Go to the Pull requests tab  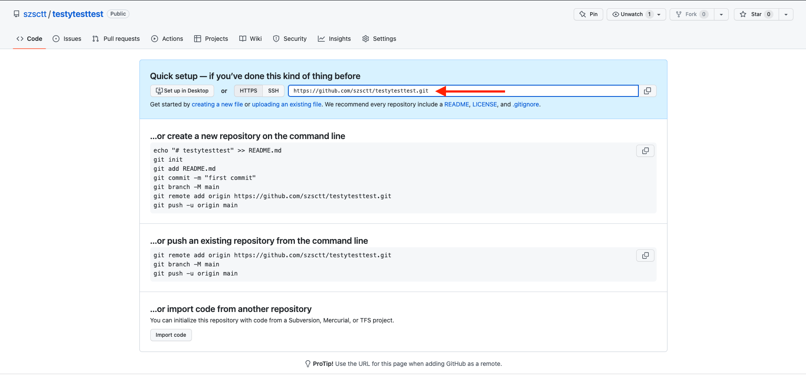tap(116, 39)
